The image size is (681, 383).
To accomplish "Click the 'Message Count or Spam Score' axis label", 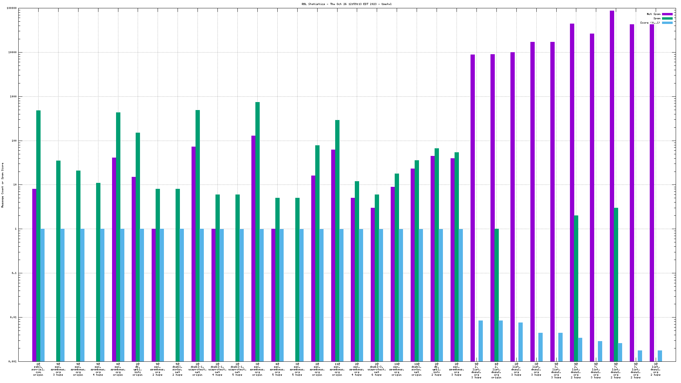I will coord(3,185).
